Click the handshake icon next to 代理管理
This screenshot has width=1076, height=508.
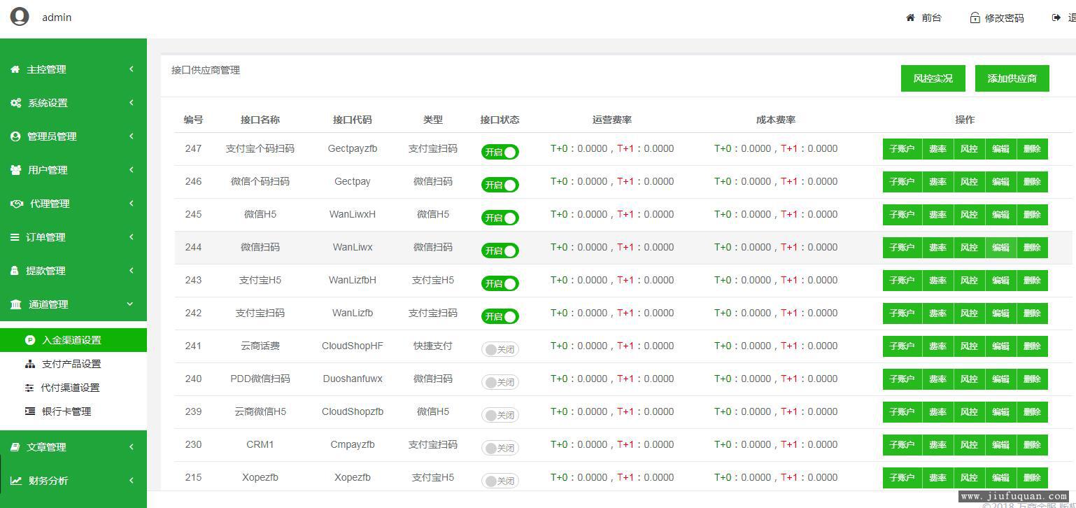click(17, 204)
